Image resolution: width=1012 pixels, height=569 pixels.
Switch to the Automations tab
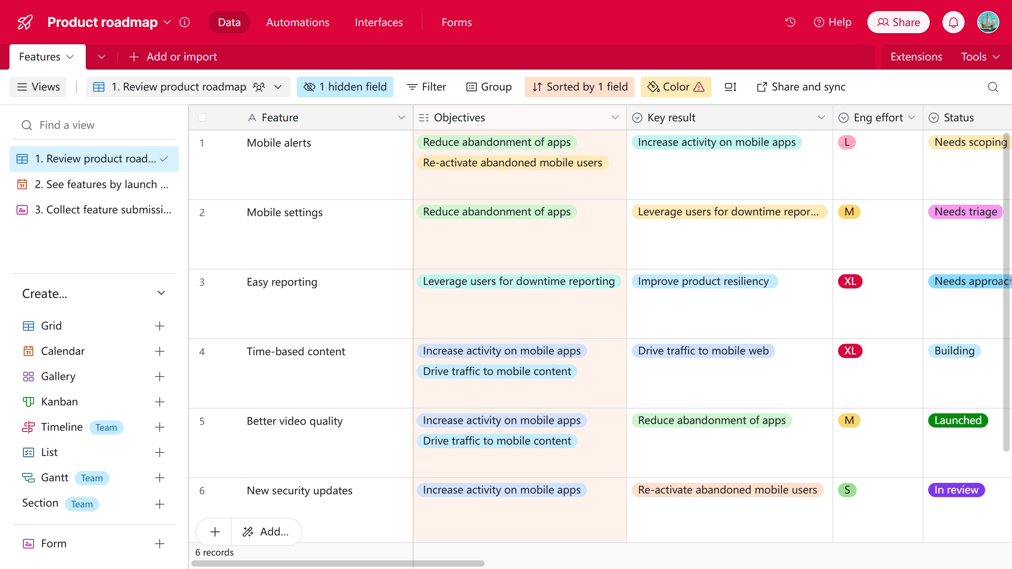coord(298,22)
